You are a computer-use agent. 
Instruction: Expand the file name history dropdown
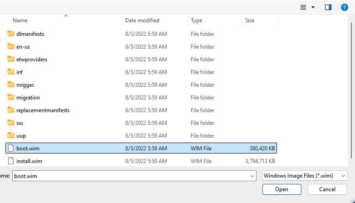pos(252,176)
